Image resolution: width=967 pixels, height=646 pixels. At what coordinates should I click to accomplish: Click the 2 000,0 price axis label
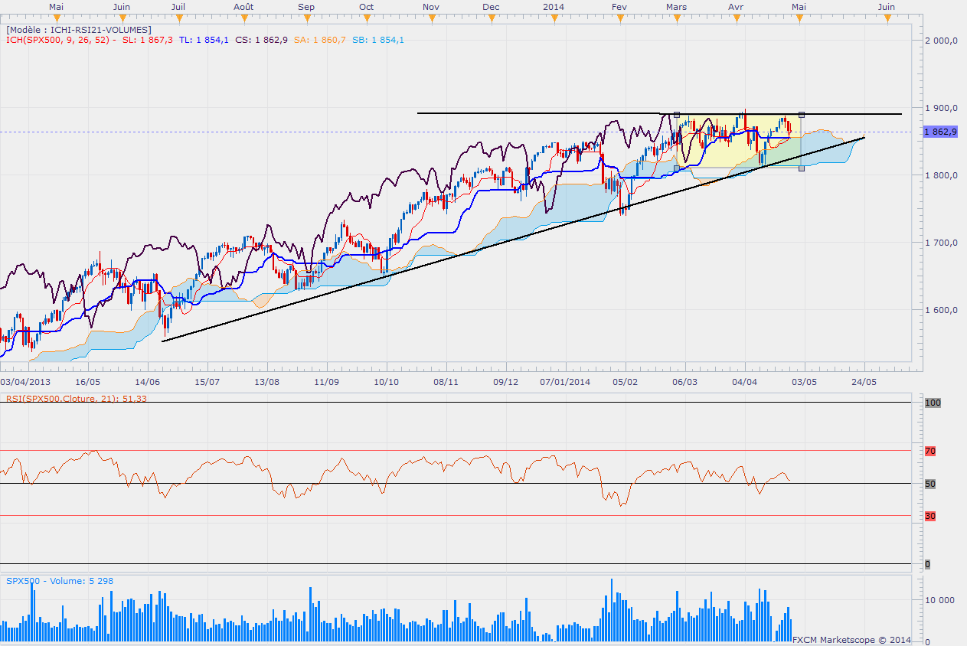[x=941, y=41]
